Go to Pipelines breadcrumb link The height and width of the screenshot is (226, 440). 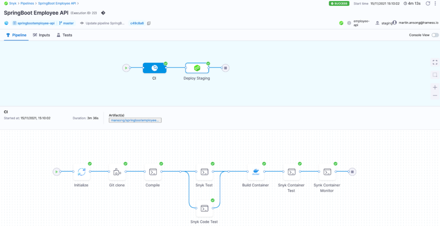[x=27, y=3]
